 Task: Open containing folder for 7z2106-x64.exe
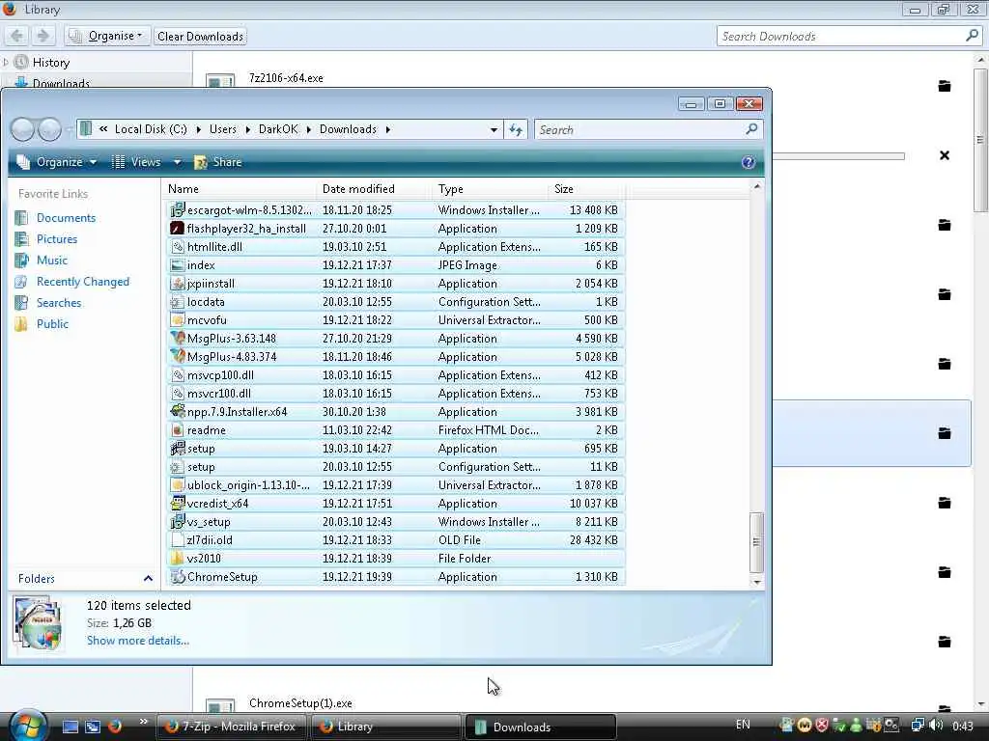click(945, 86)
